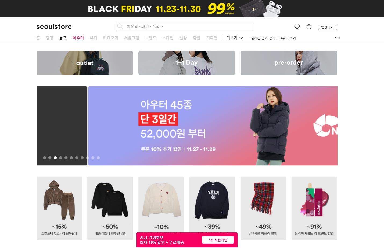Viewport: 384px width, 248px height.
Task: Select the third carousel dot indicator
Action: coord(55,158)
